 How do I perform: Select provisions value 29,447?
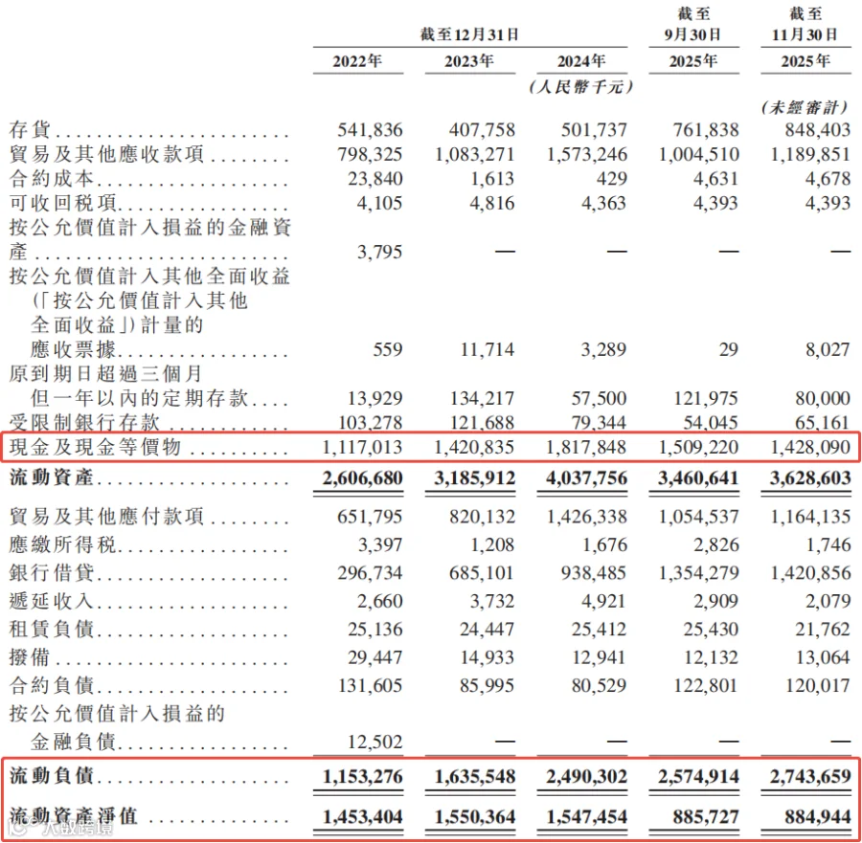click(374, 657)
